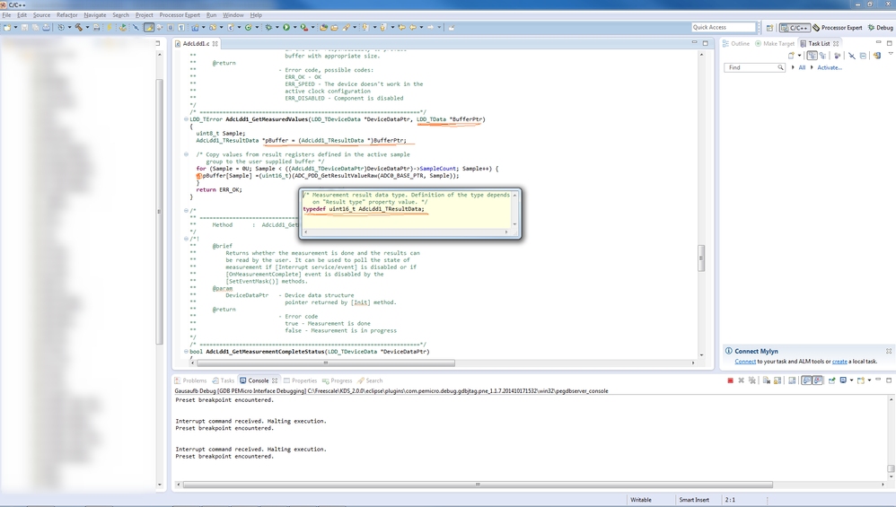Click the Build hammer toolbar icon

[78, 28]
